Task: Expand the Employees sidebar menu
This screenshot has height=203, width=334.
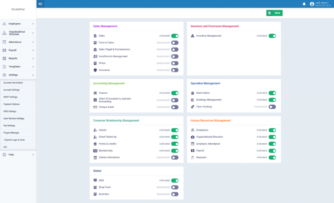Action: tap(18, 24)
